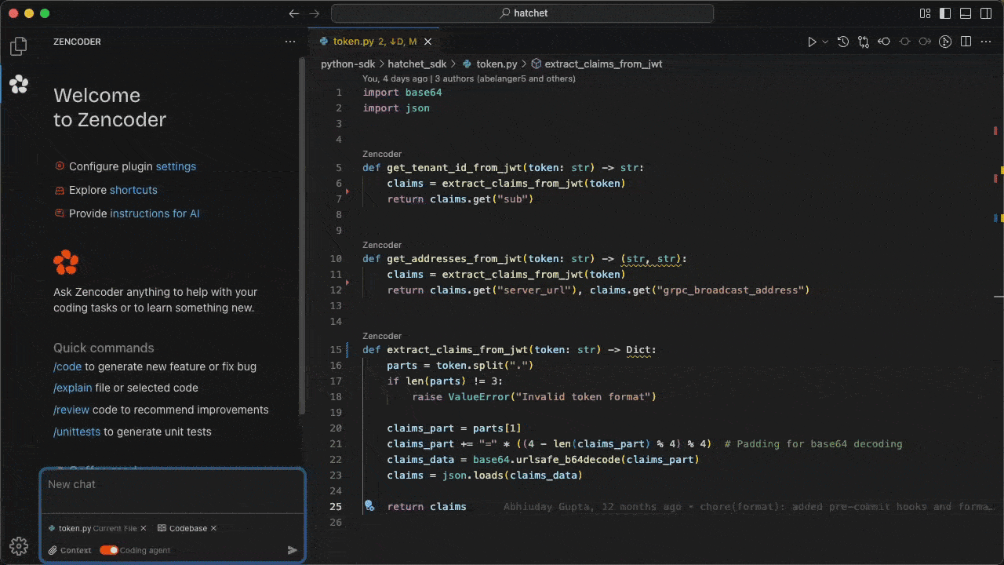
Task: Click the /explain quick command
Action: click(72, 388)
